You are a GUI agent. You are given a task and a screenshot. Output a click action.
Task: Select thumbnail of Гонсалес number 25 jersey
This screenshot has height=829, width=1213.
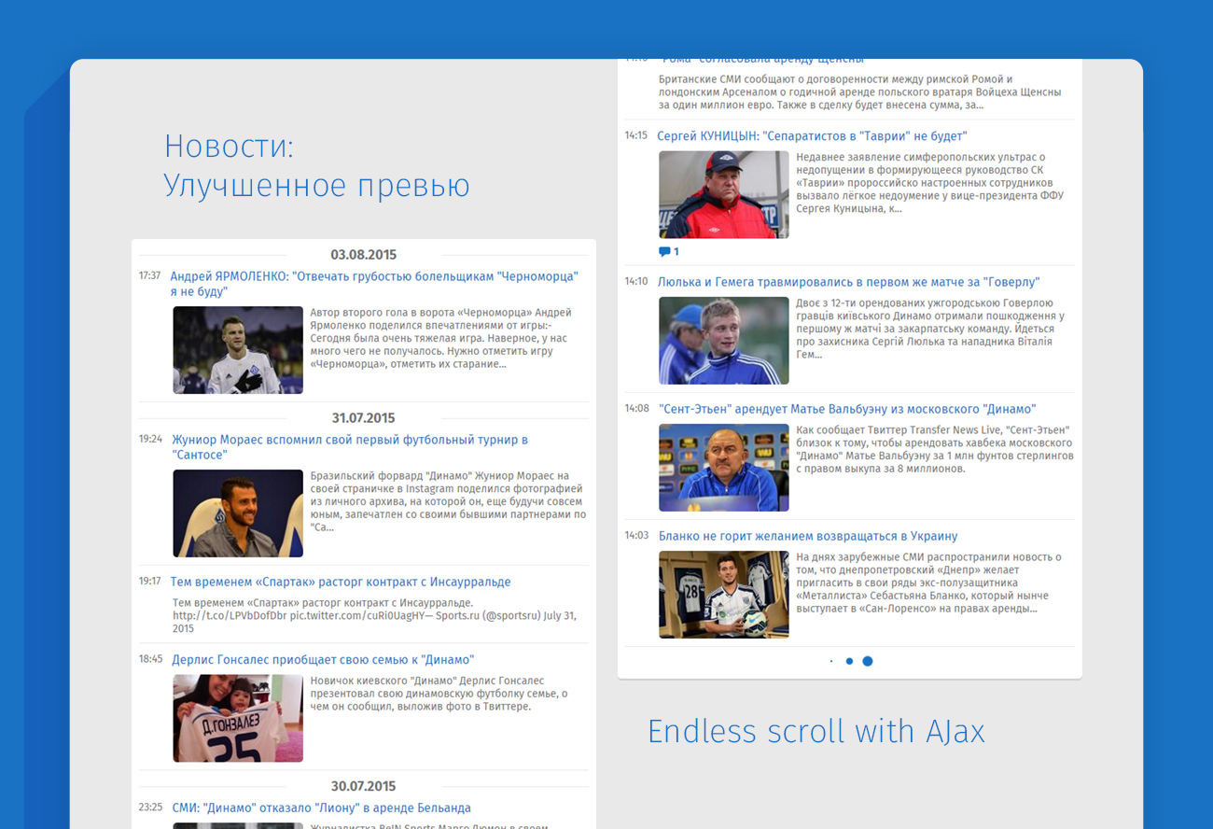click(238, 718)
